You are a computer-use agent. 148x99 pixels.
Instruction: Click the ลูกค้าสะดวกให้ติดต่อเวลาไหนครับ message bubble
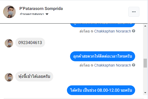point(103,56)
